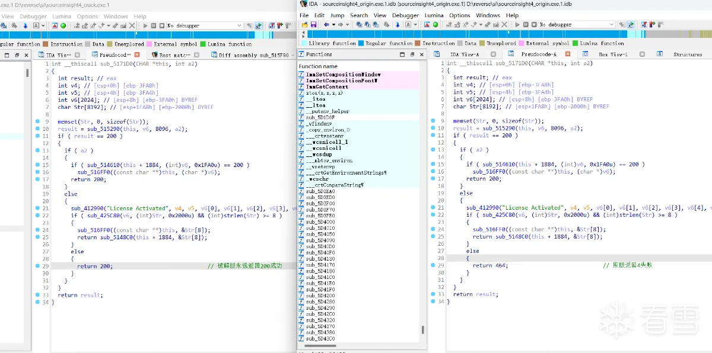Open Search menu in right IDA window
Image resolution: width=712 pixels, height=353 pixels.
(x=359, y=15)
